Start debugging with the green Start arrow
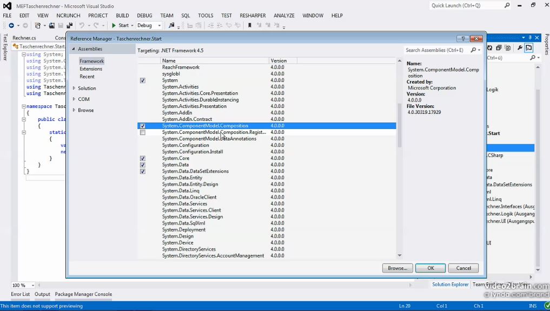 (x=114, y=25)
